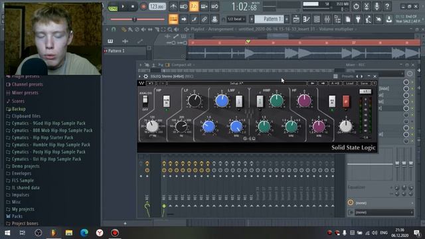Click the Playlist breadcrumb in title
Image resolution: width=425 pixels, height=239 pixels.
[199, 29]
